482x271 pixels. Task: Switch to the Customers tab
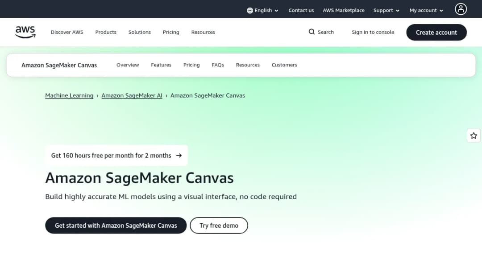pos(284,65)
